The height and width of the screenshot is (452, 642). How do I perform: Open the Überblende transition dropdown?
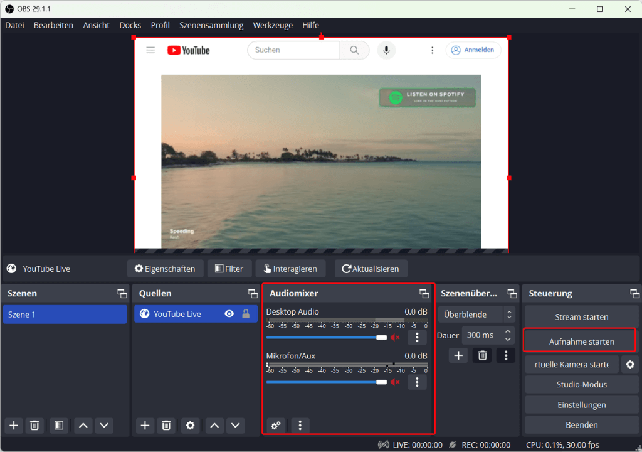[476, 315]
